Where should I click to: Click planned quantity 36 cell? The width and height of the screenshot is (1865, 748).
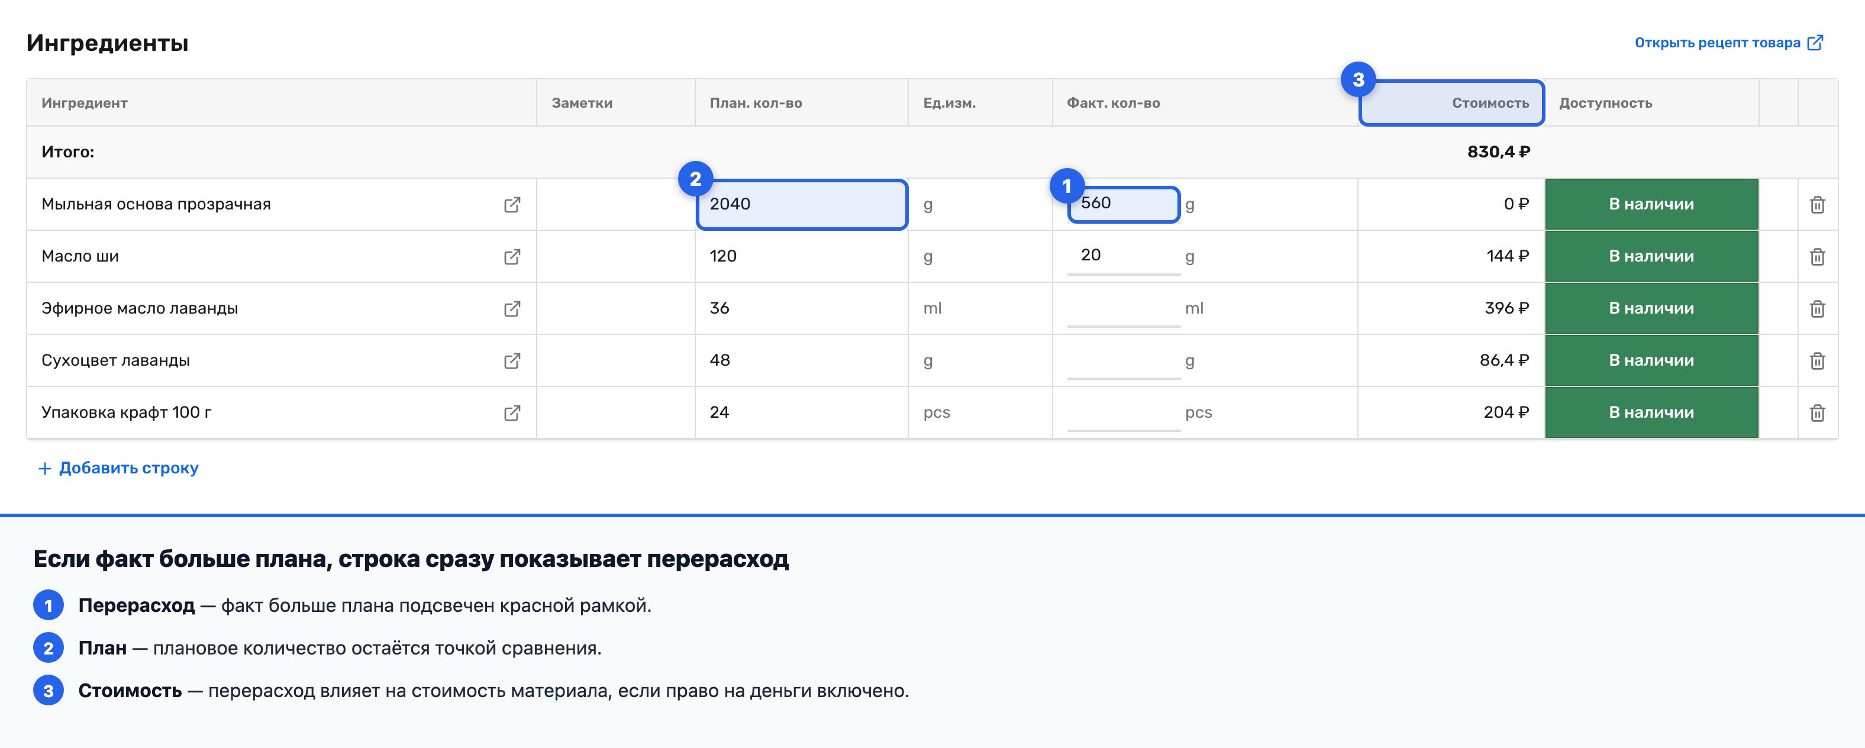pos(802,308)
